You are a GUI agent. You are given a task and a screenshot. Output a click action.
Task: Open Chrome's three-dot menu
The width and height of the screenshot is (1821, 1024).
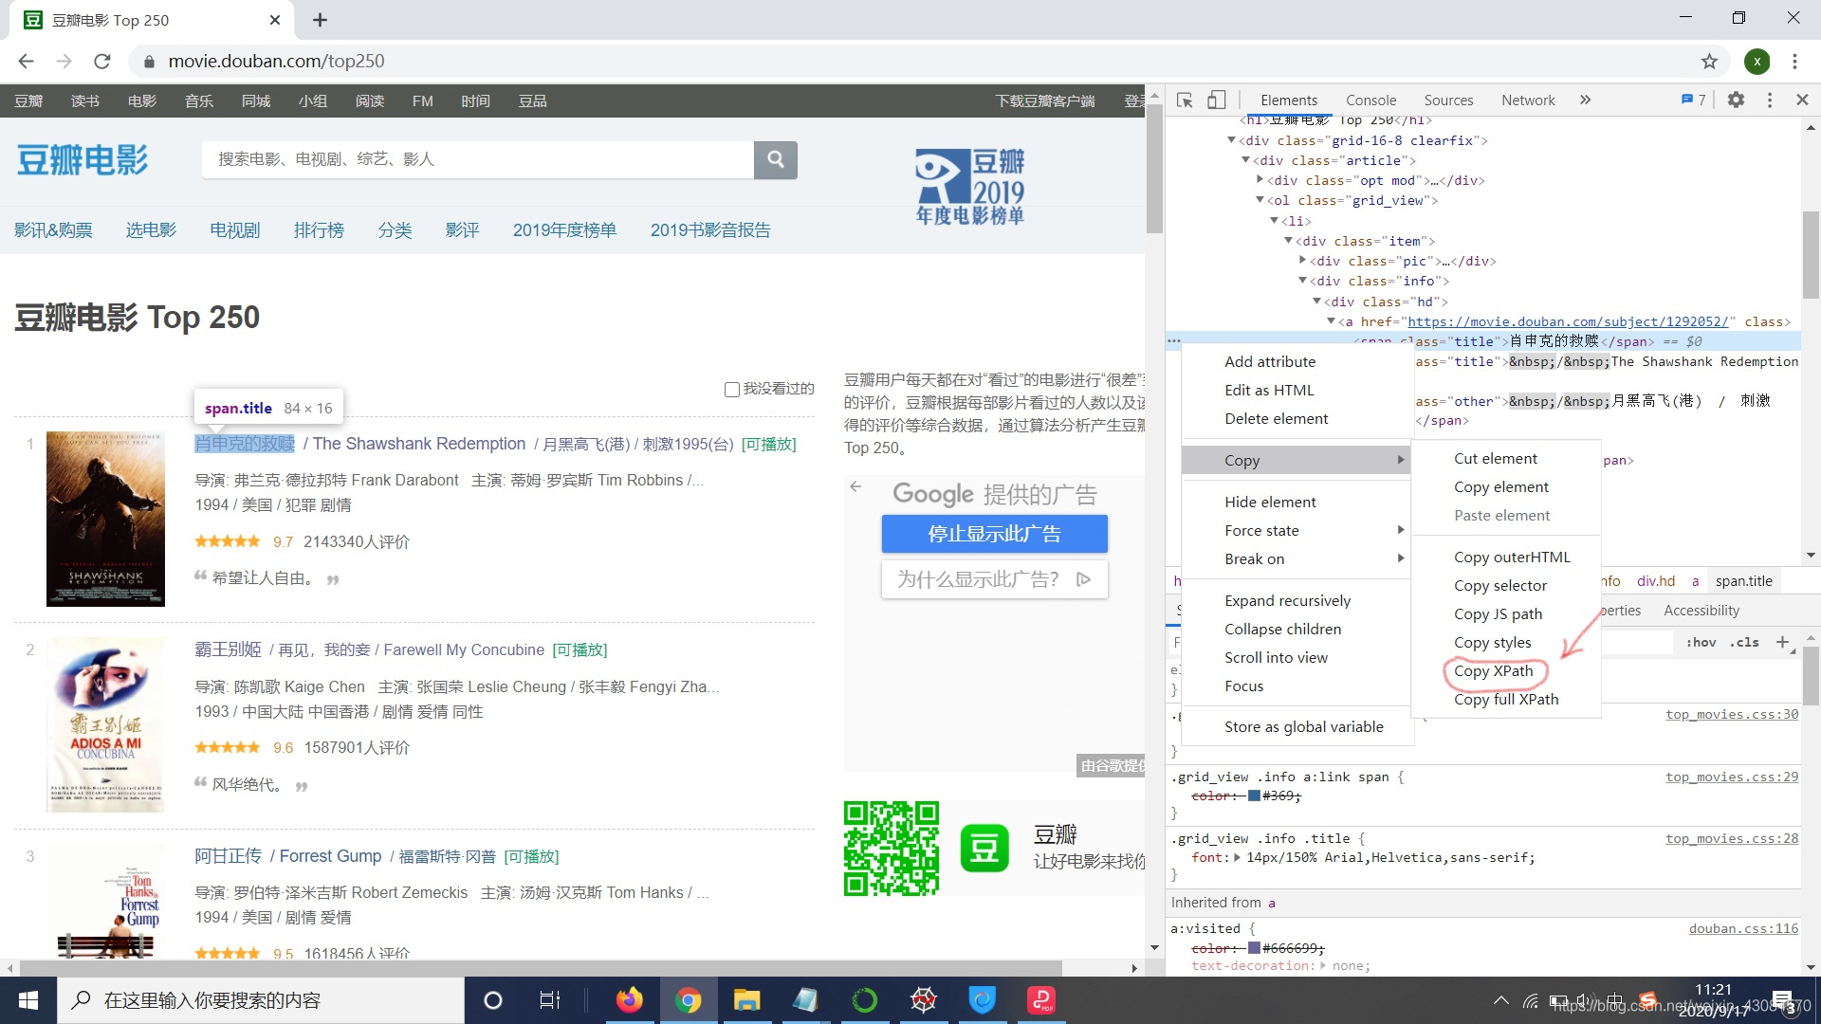1794,62
